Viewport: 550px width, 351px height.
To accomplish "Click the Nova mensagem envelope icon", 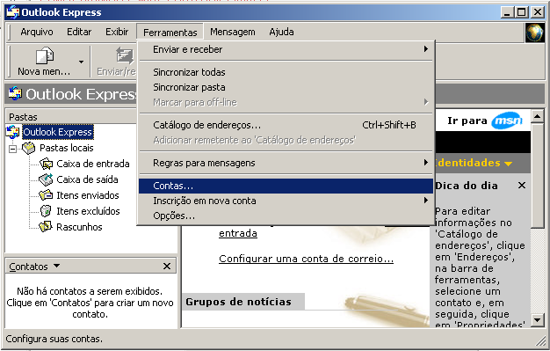I will 45,55.
